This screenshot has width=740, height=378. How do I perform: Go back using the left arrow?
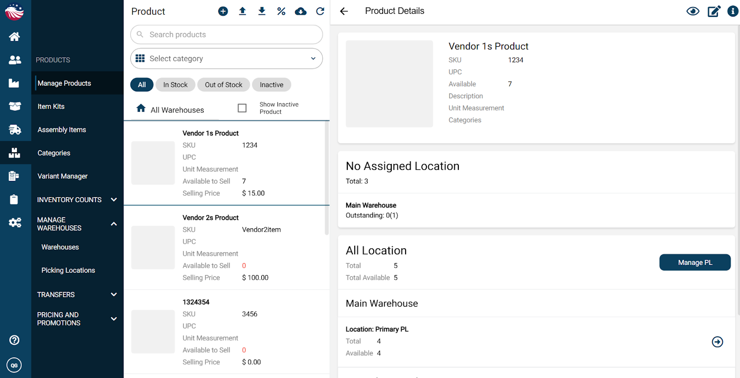(344, 12)
